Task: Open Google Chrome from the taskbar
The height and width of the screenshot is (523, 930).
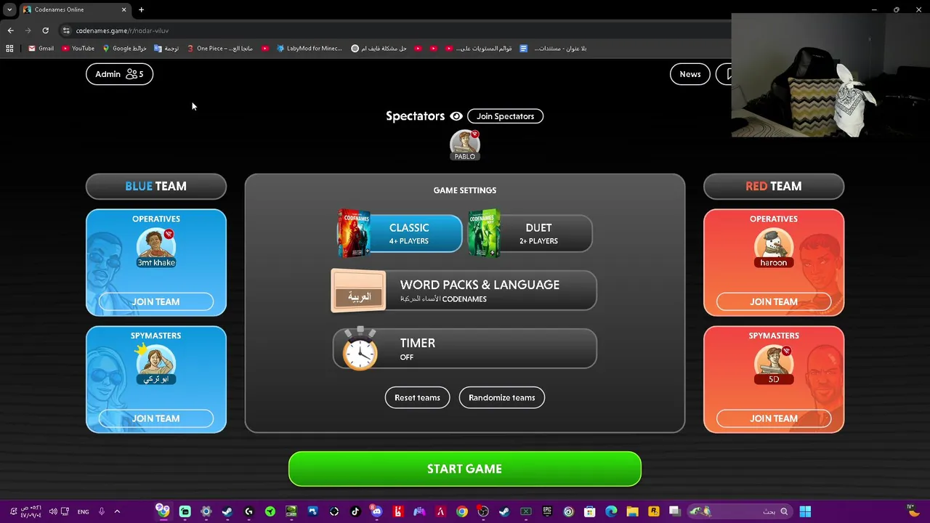Action: 461,511
